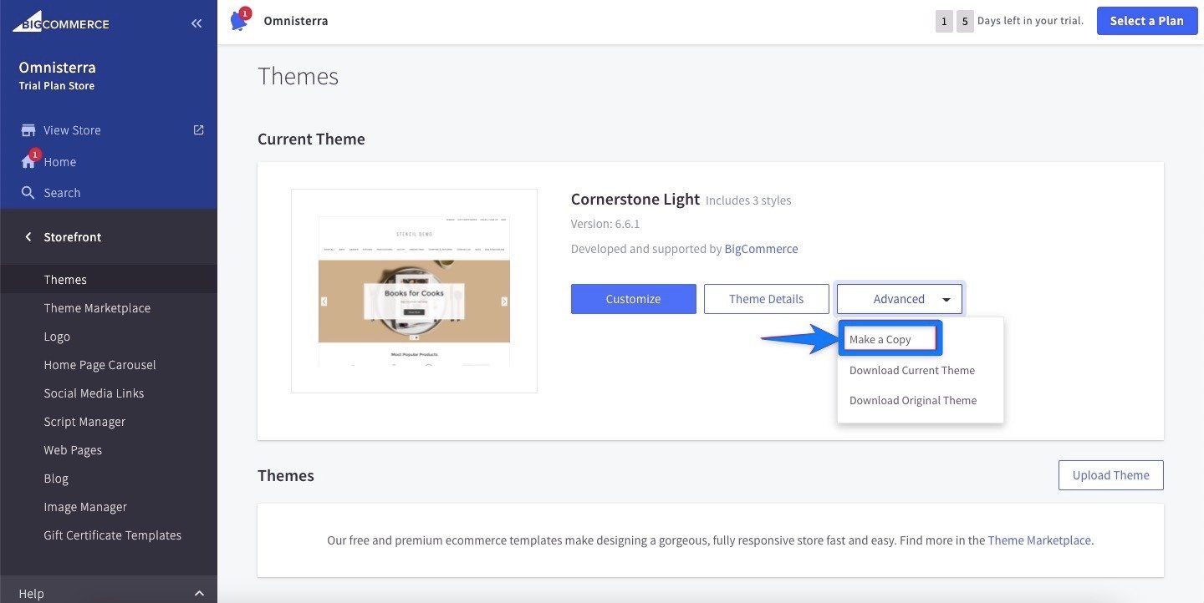1204x603 pixels.
Task: Expand the Help section chevron
Action: (199, 594)
